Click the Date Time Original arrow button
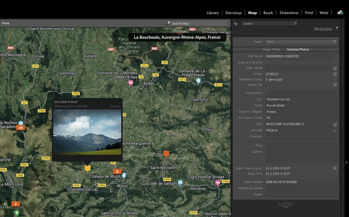349x217 pixels. 335,168
